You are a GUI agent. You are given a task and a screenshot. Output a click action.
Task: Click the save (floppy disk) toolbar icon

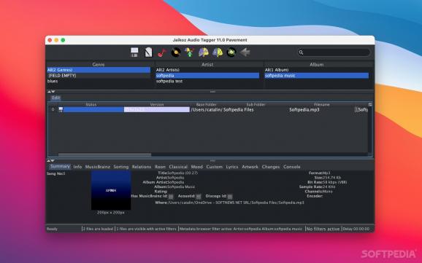(x=134, y=52)
